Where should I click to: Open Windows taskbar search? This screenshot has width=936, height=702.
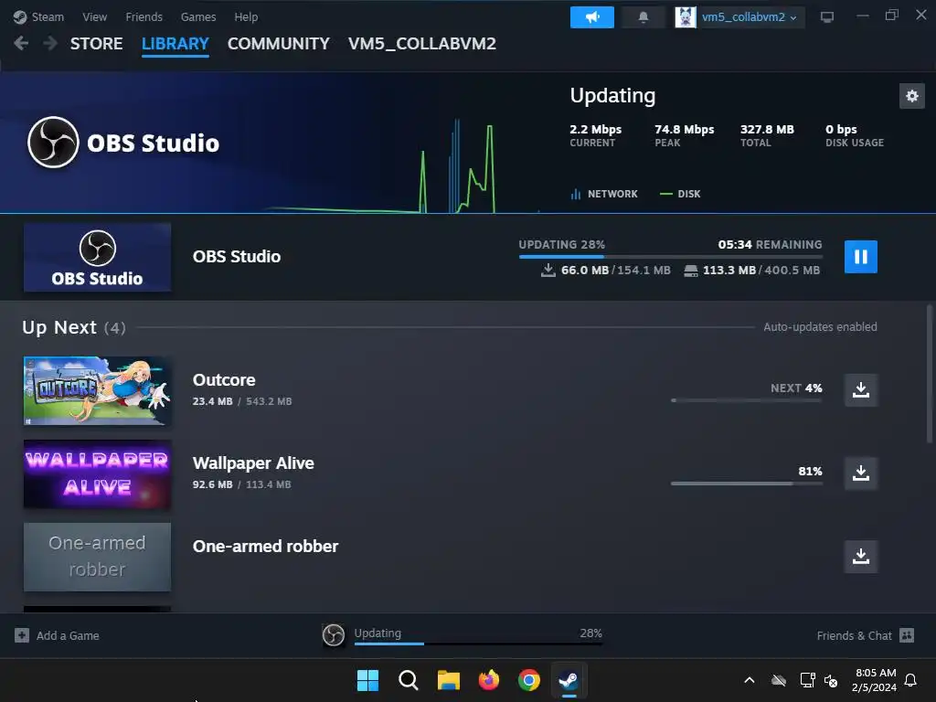409,680
